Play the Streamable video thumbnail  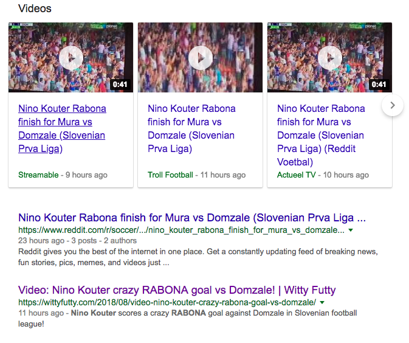[70, 58]
